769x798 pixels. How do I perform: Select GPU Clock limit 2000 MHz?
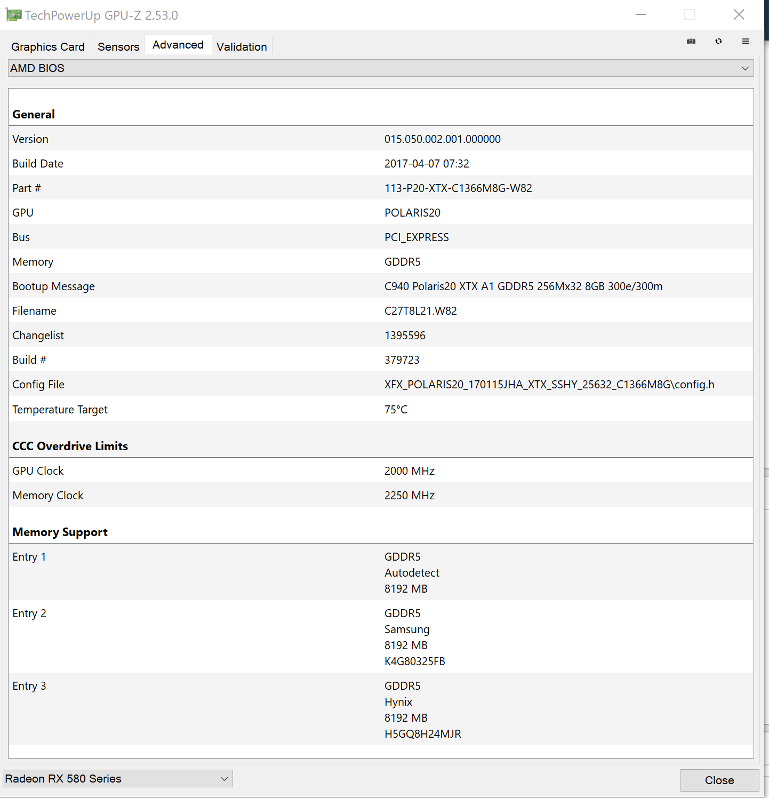pos(410,471)
